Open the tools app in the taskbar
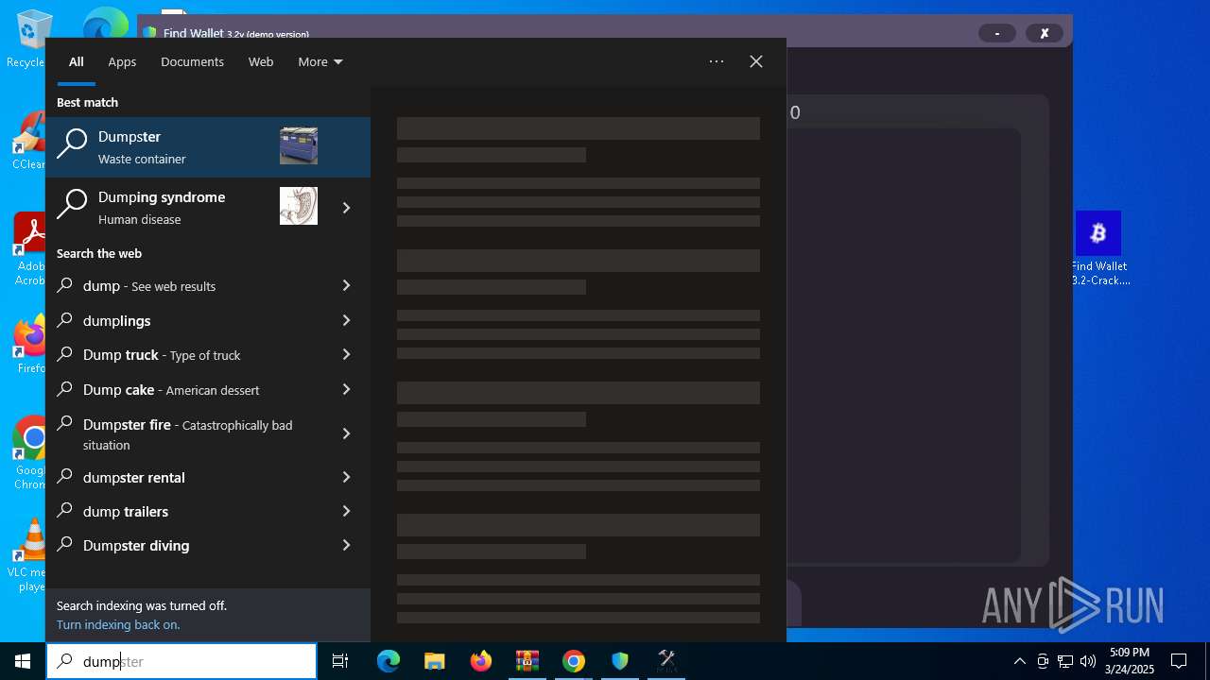The image size is (1210, 680). [x=666, y=661]
